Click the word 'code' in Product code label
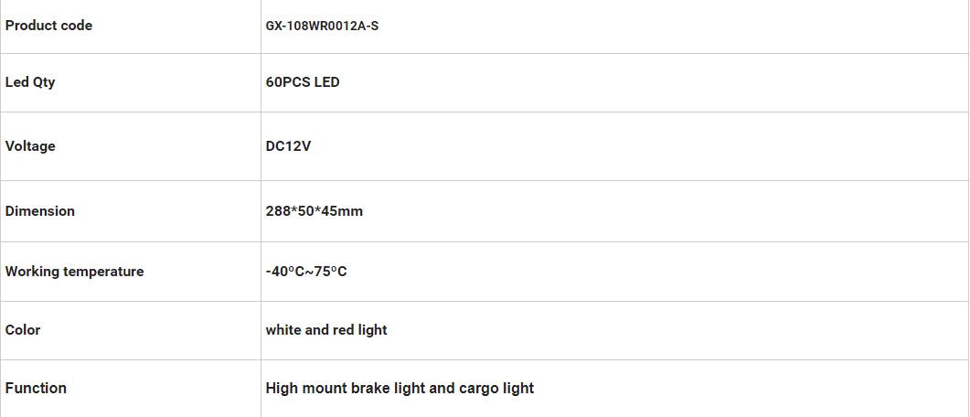Screen dimensions: 970x417 (x=76, y=26)
